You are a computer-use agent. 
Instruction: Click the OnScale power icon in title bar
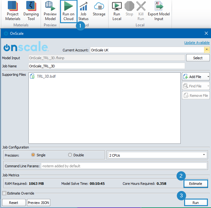pyautogui.click(x=6, y=33)
